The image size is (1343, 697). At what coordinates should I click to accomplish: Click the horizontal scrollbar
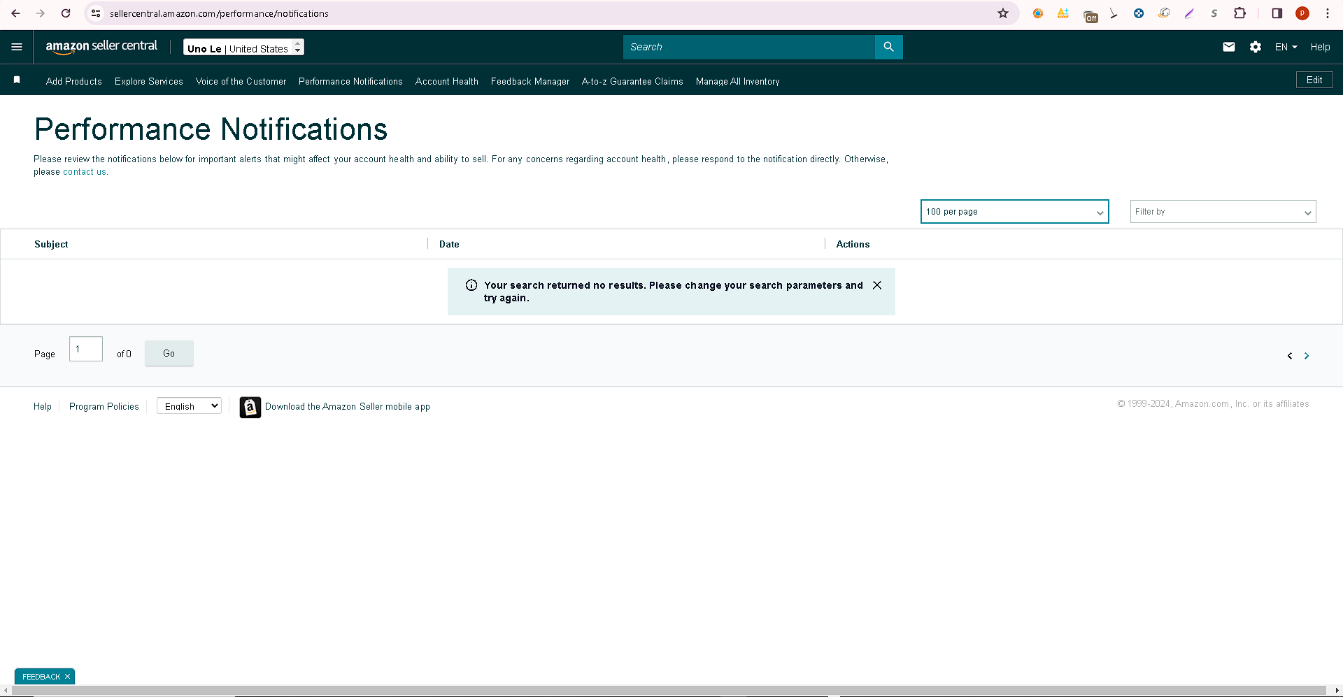click(668, 691)
